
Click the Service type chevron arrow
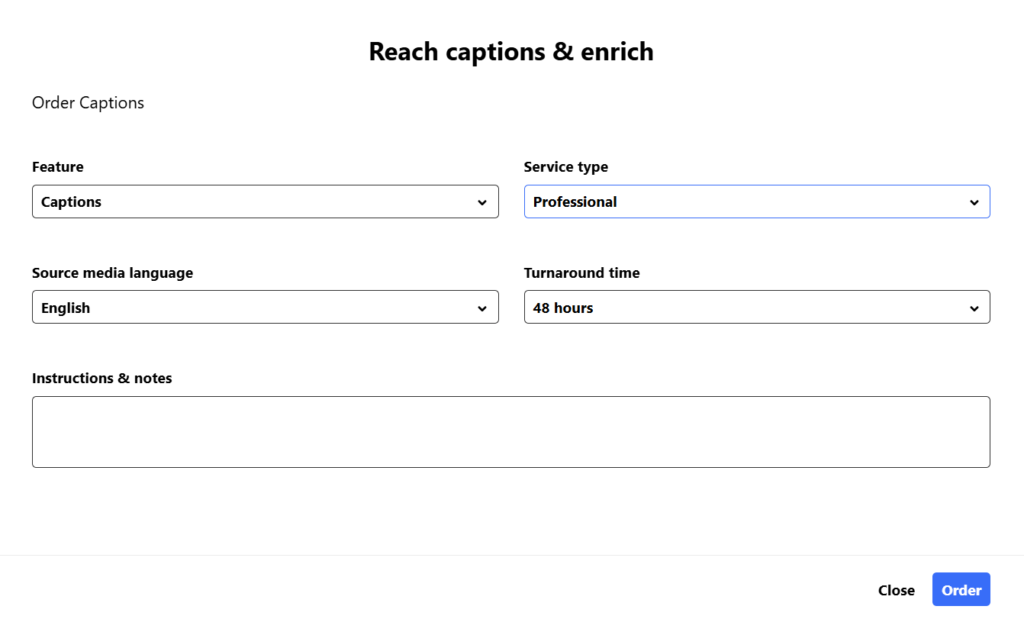974,202
